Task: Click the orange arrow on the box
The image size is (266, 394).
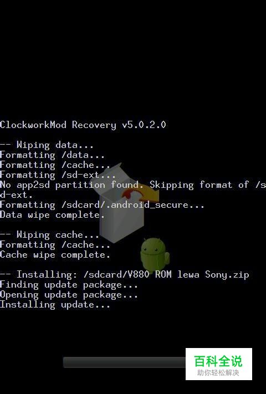Action: tap(140, 195)
